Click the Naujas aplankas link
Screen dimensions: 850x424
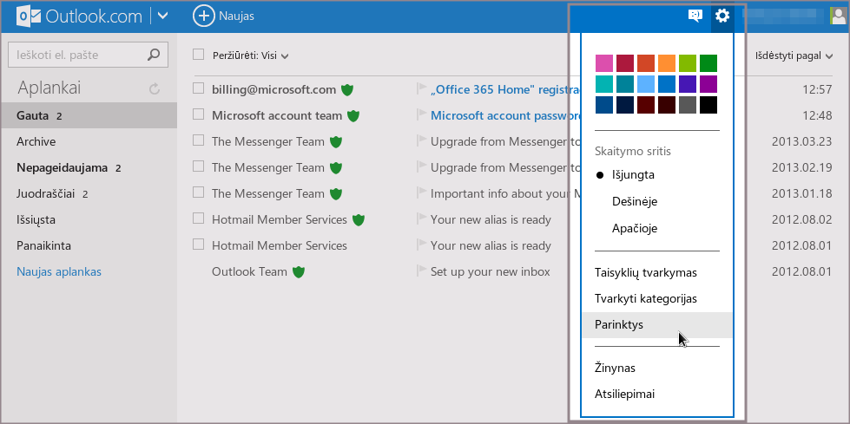(59, 271)
